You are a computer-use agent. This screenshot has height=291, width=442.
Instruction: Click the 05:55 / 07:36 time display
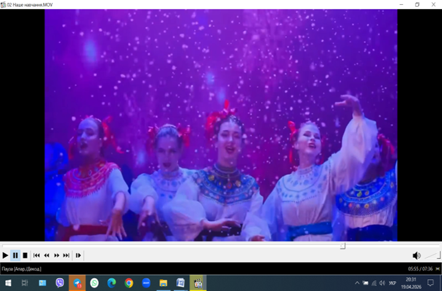[x=420, y=269]
